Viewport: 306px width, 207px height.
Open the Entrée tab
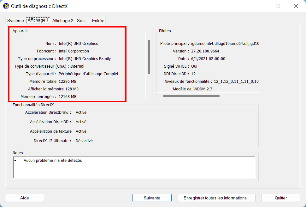(x=98, y=21)
